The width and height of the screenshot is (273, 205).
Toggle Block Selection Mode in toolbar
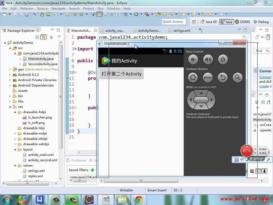pyautogui.click(x=112, y=14)
